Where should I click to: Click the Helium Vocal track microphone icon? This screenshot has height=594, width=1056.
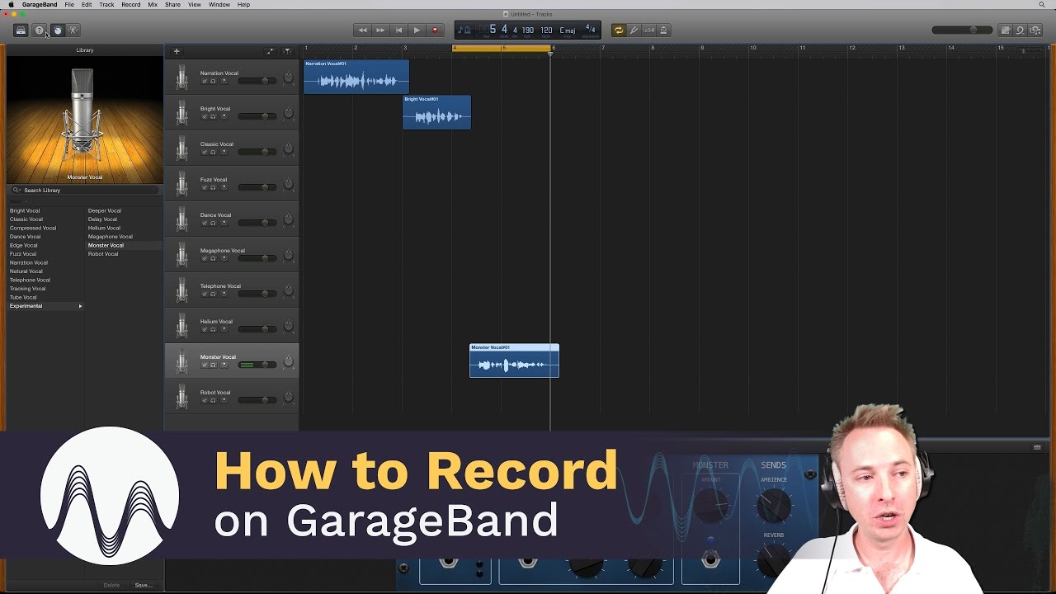(181, 326)
